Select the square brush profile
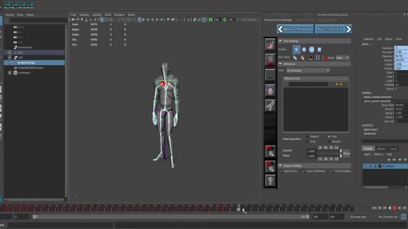Image resolution: width=408 pixels, height=229 pixels. tap(319, 50)
